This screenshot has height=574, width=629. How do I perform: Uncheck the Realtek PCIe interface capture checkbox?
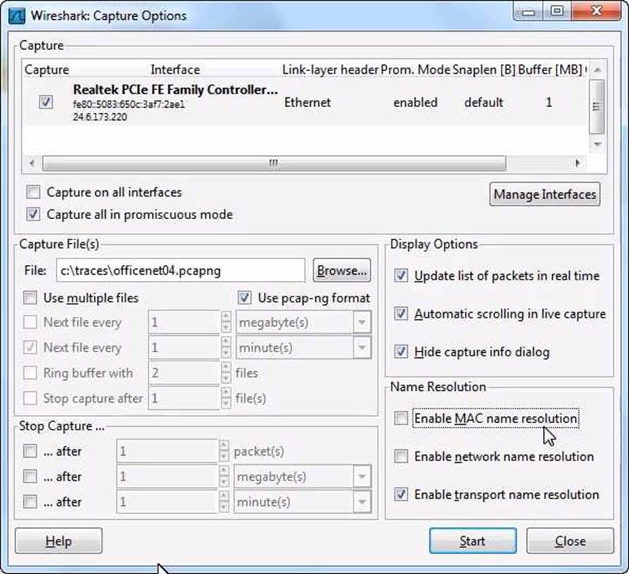click(x=46, y=101)
